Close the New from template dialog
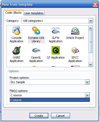The image size is (100, 122). click(x=95, y=4)
